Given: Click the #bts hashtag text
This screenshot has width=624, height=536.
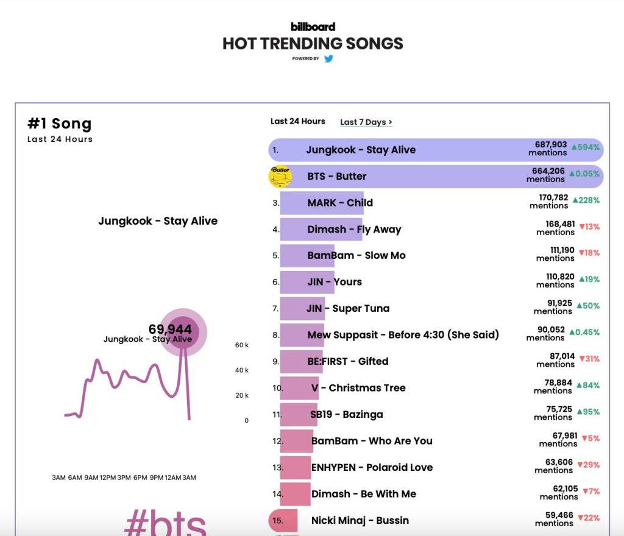Looking at the screenshot, I should point(165,523).
